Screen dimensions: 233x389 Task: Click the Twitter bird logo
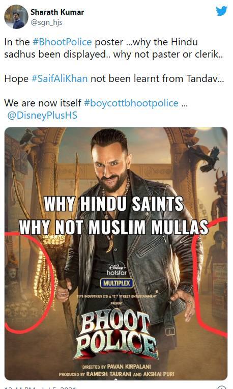click(x=221, y=11)
